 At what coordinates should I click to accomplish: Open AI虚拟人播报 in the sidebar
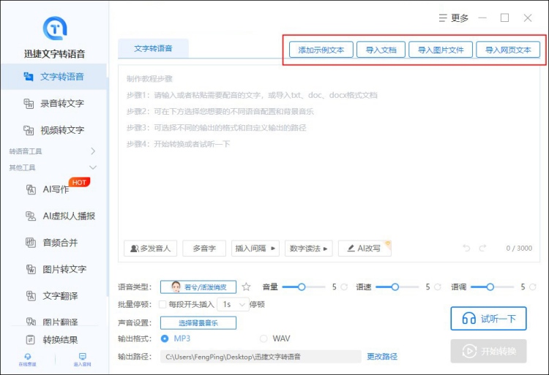tap(60, 216)
